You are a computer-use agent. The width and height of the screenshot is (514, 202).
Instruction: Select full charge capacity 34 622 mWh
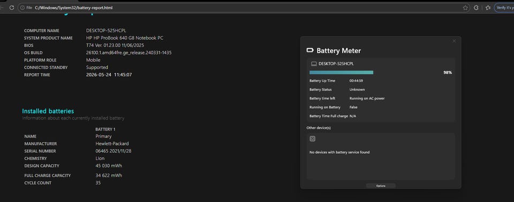pos(109,175)
